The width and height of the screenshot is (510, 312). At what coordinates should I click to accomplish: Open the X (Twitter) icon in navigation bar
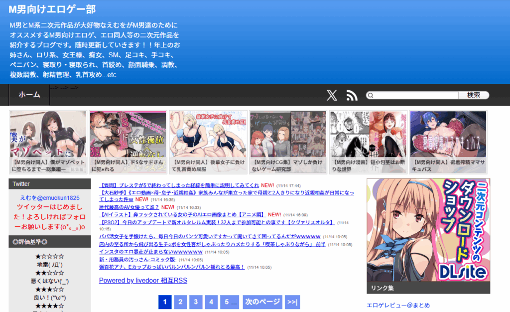coord(332,95)
